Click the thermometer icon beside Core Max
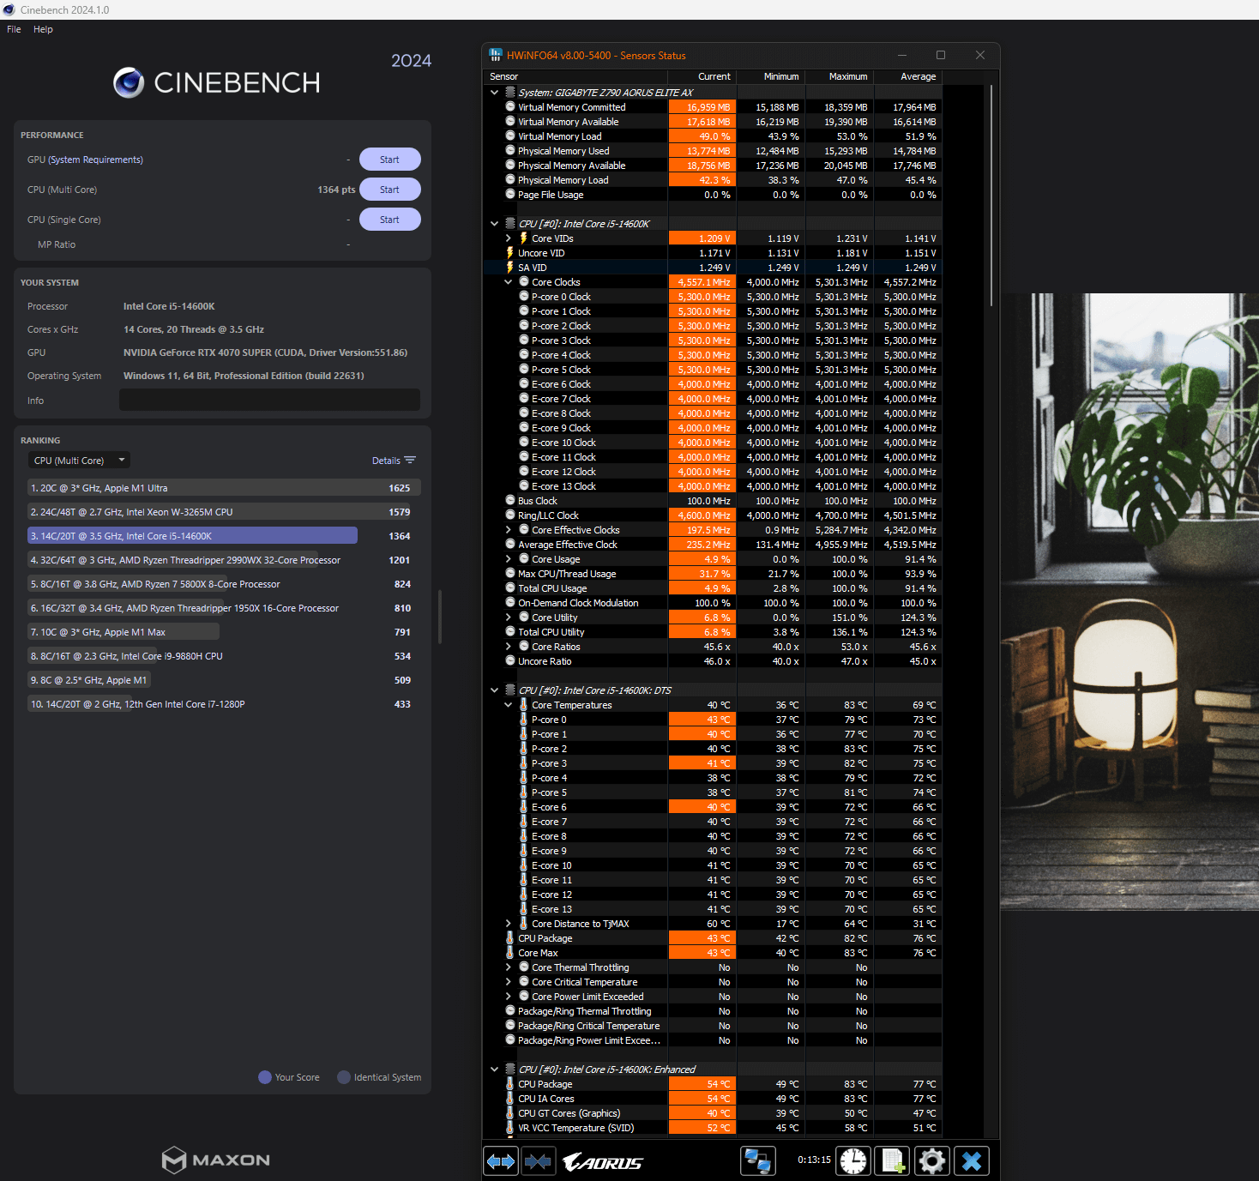This screenshot has height=1181, width=1259. pyautogui.click(x=509, y=953)
